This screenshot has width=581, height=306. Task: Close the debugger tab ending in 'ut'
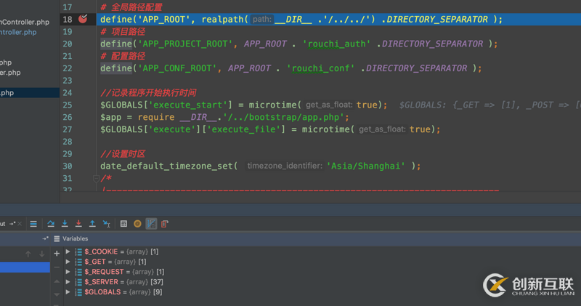(x=20, y=224)
